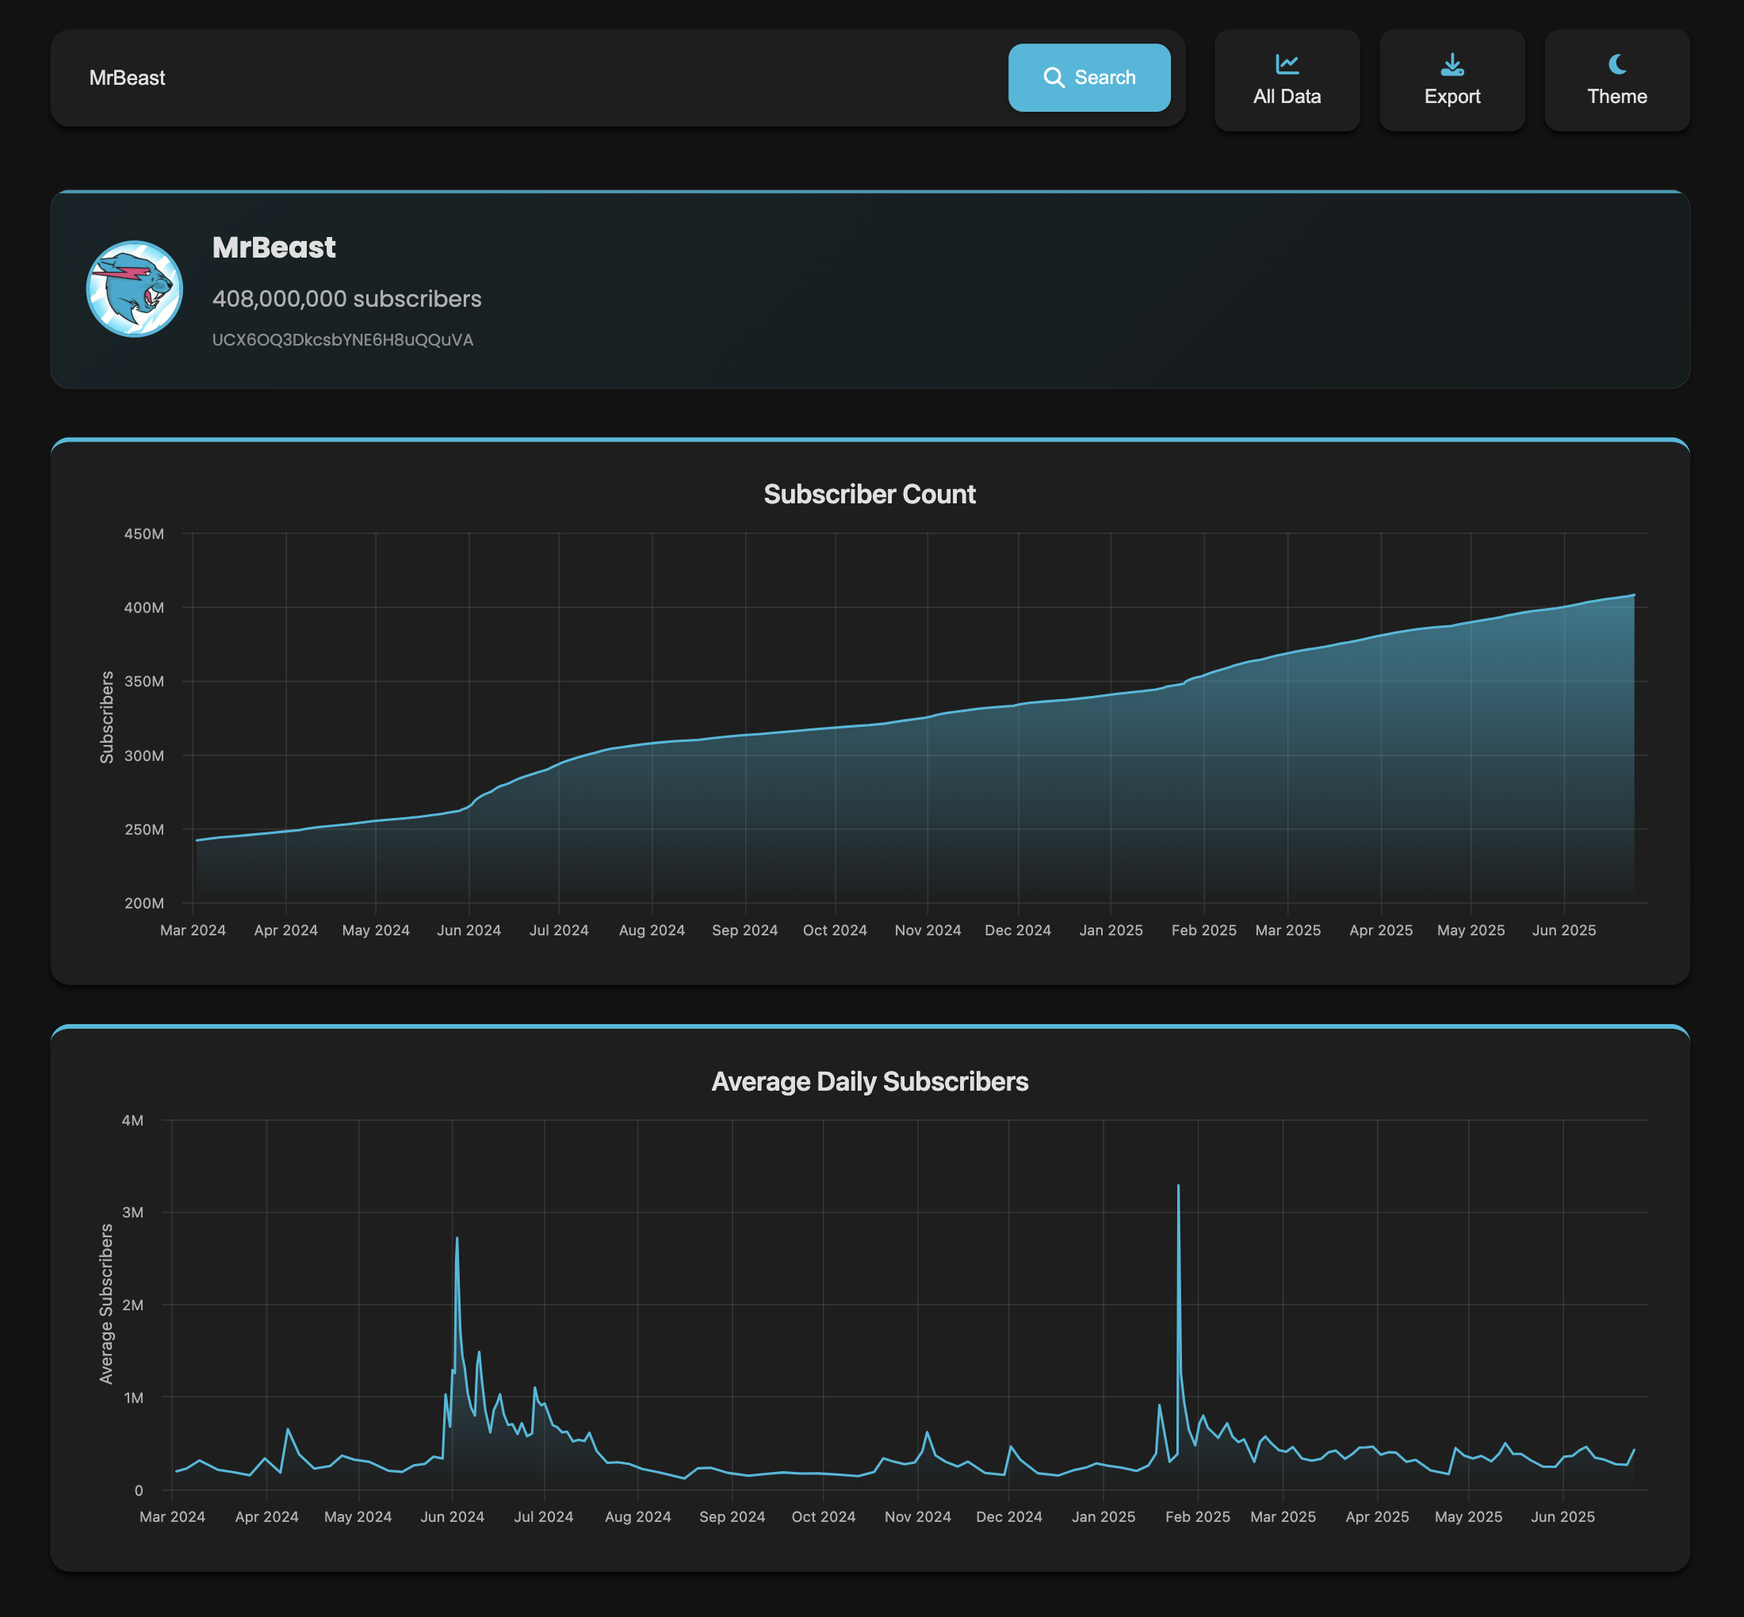
Task: Click the 4M label on Average chart
Action: pyautogui.click(x=133, y=1120)
